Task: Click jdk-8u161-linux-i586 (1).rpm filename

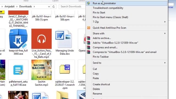Action: tap(42, 18)
